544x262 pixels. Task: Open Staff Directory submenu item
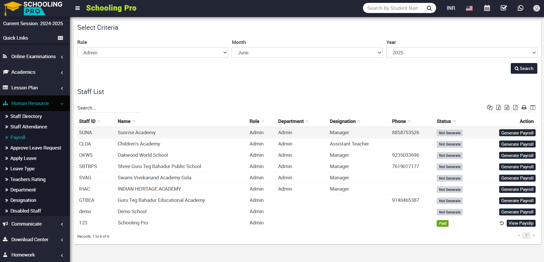tap(26, 116)
